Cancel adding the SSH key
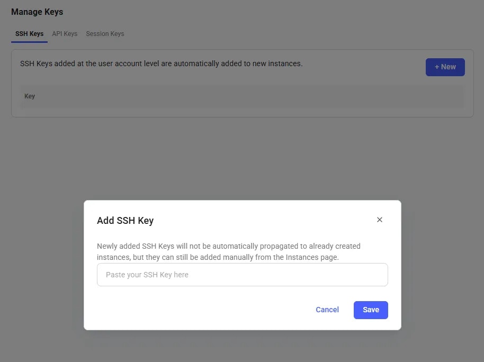This screenshot has width=484, height=362. click(327, 310)
